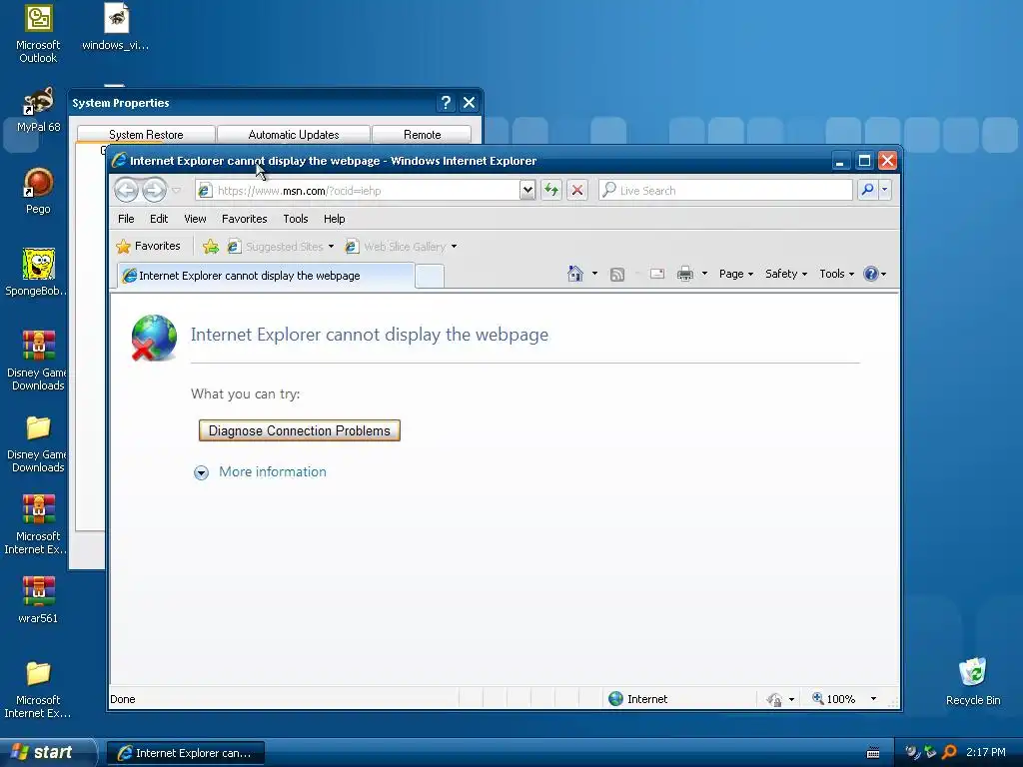This screenshot has height=767, width=1023.
Task: Click the Read Mail envelope icon
Action: (x=657, y=274)
